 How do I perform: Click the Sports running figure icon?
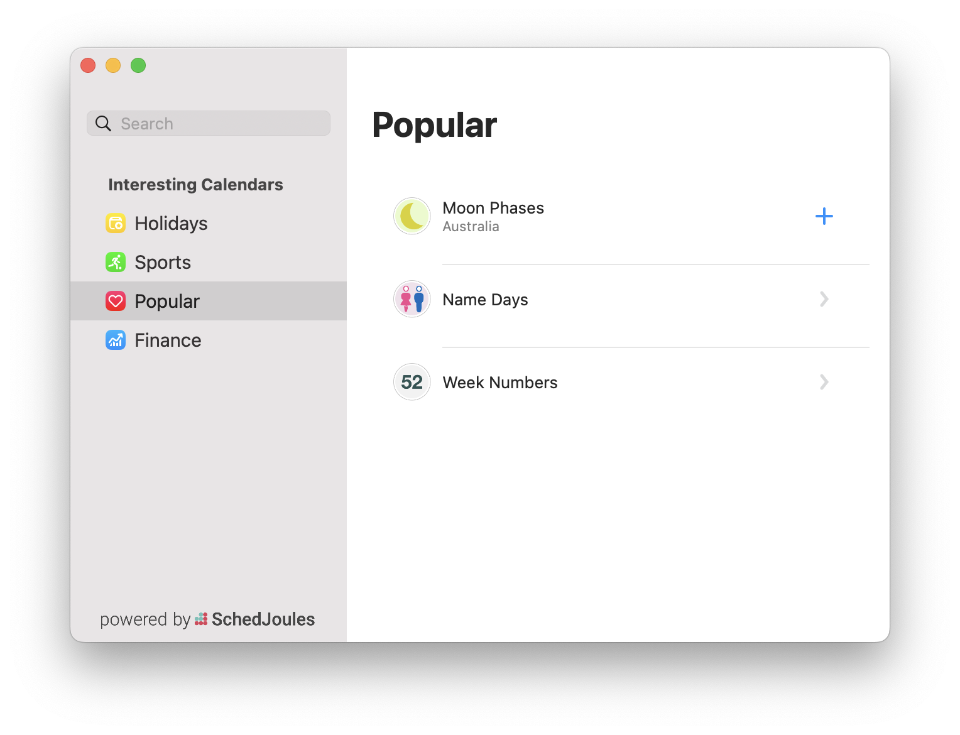point(116,263)
